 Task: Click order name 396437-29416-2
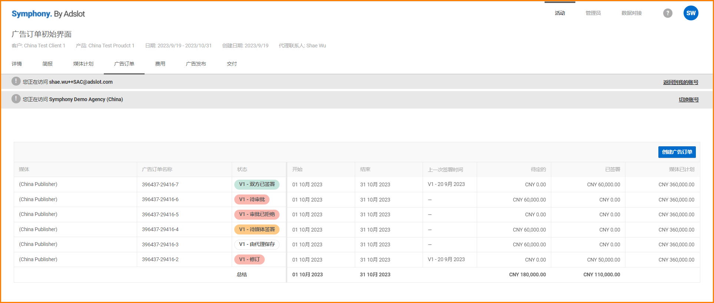pyautogui.click(x=160, y=260)
